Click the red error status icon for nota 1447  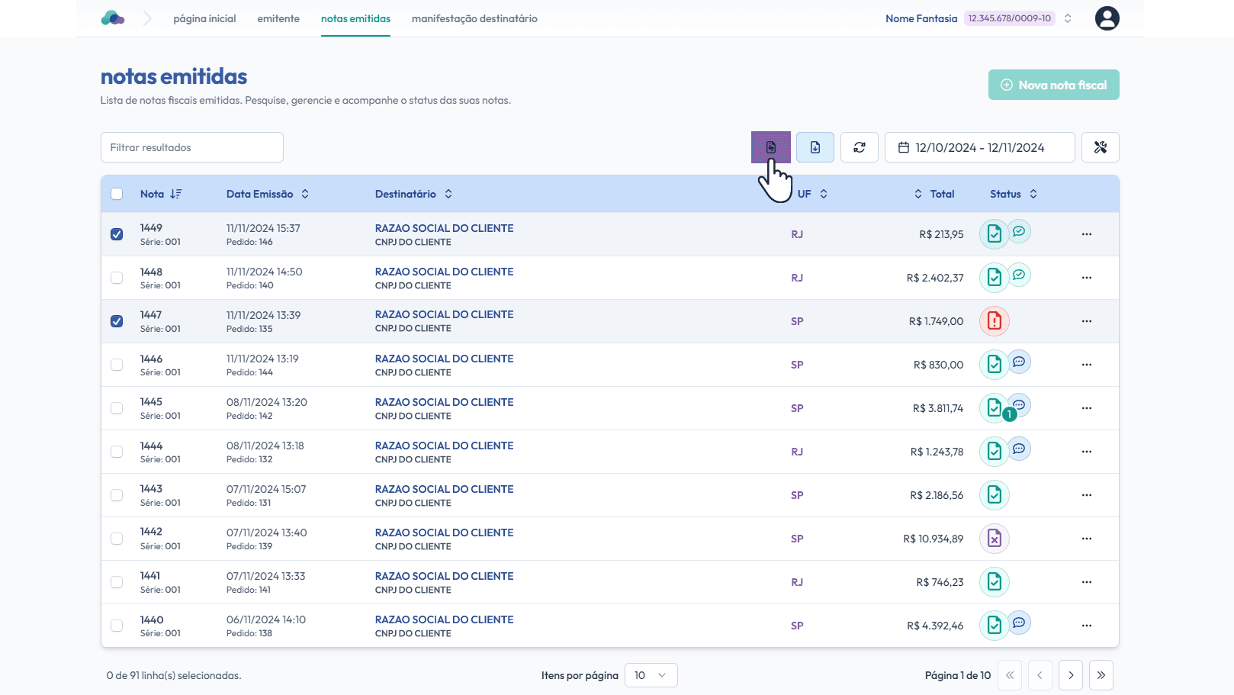(x=994, y=321)
